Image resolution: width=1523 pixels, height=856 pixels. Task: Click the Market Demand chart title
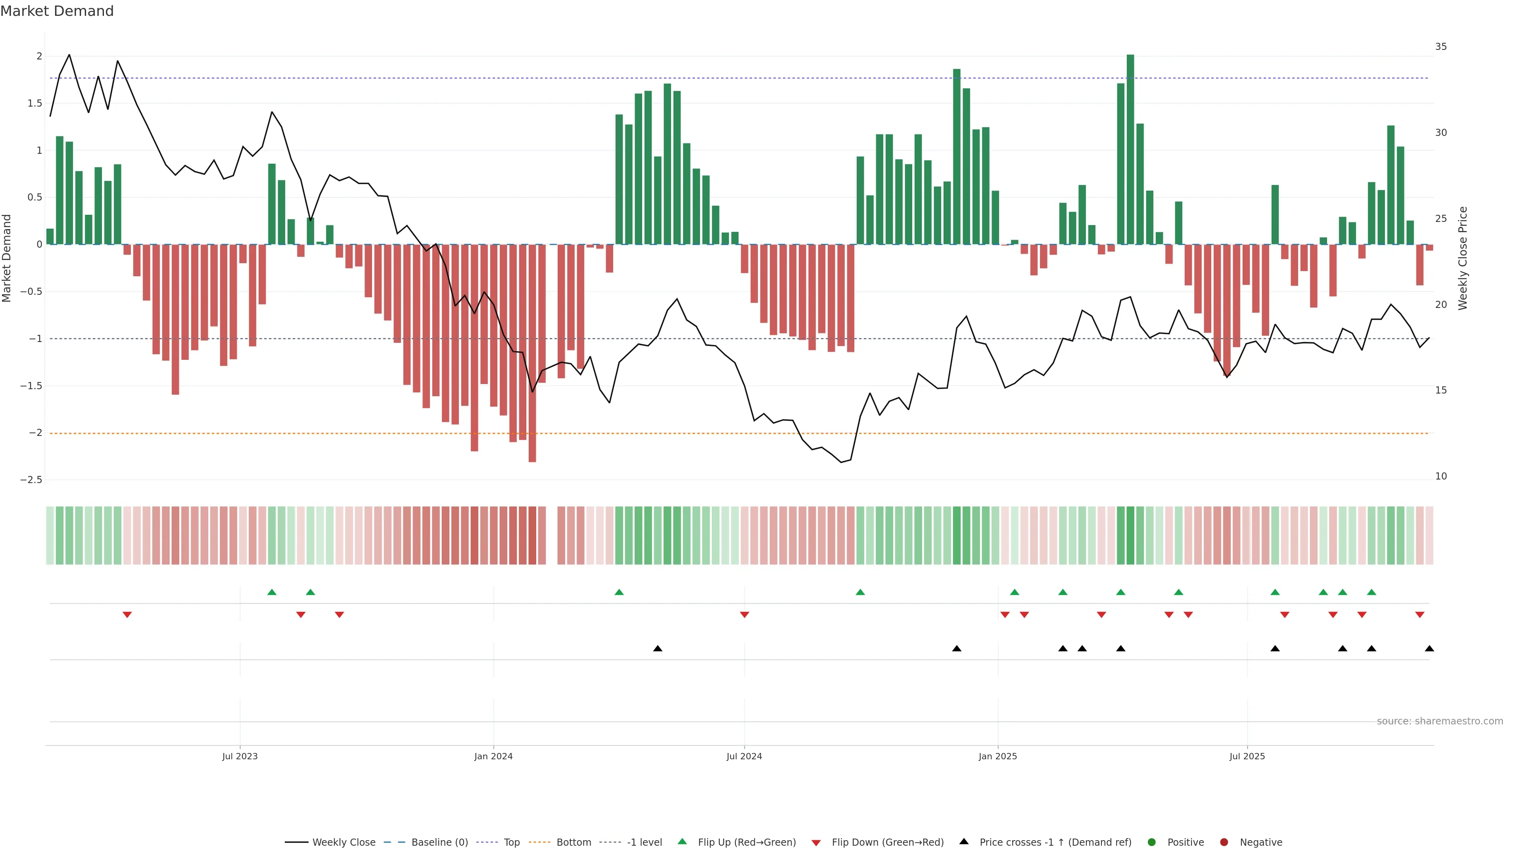pyautogui.click(x=57, y=11)
